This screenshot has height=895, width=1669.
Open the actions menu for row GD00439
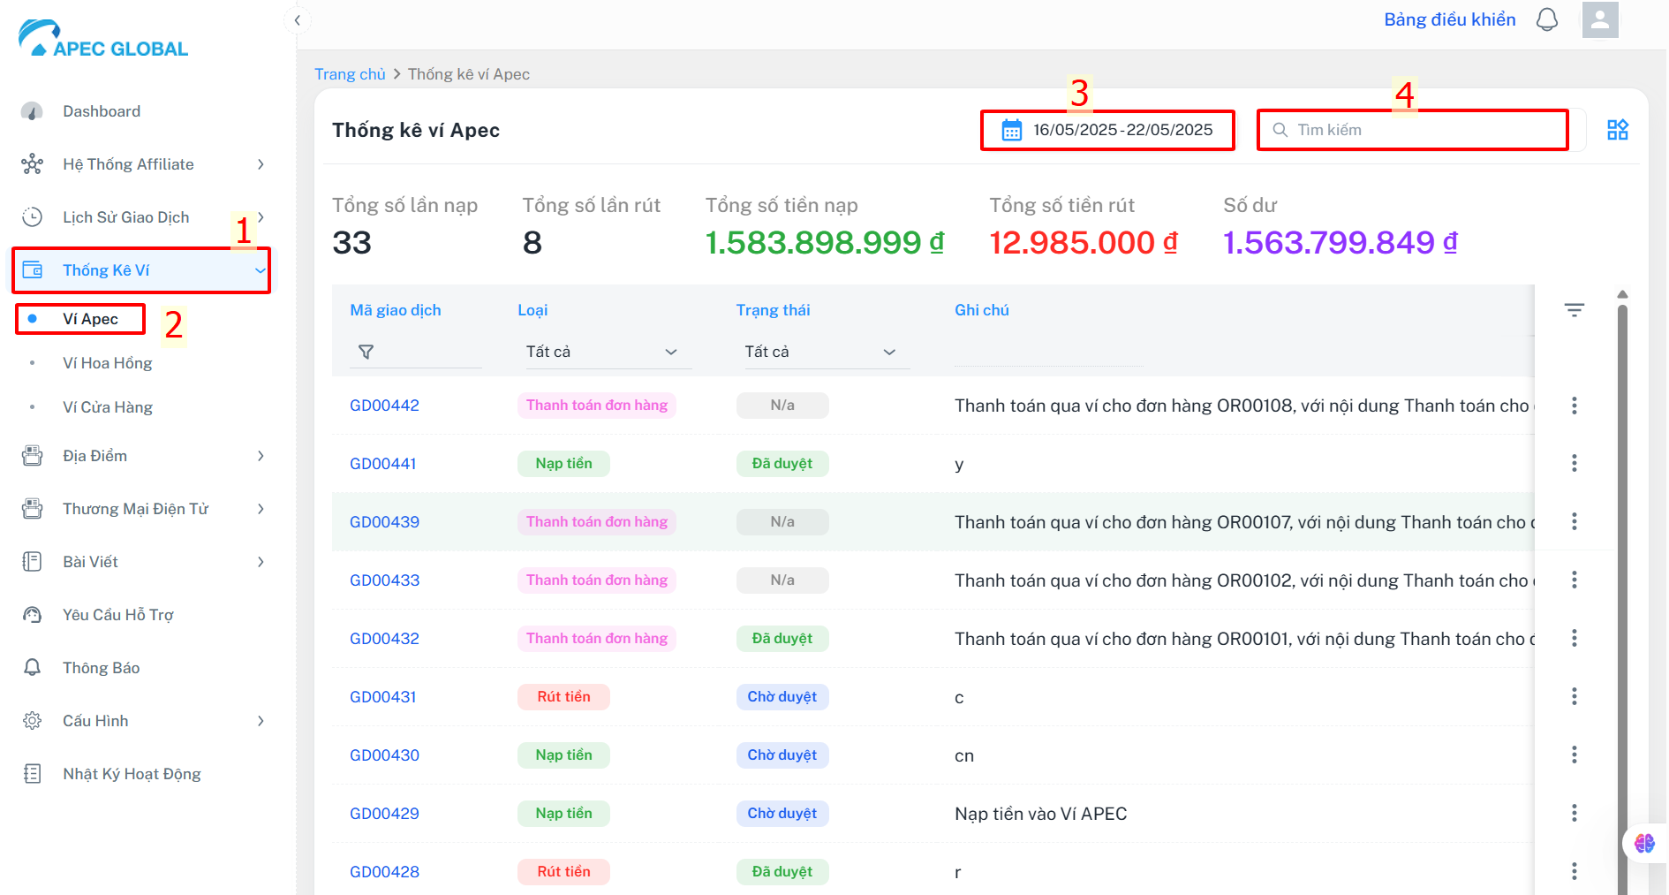coord(1575,522)
